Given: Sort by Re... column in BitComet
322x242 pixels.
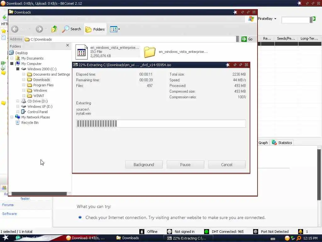Looking at the screenshot, I should point(267,38).
